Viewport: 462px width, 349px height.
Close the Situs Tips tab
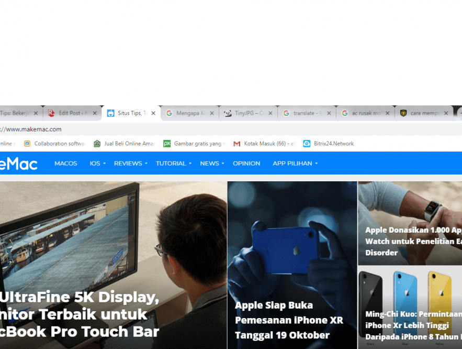tap(153, 113)
